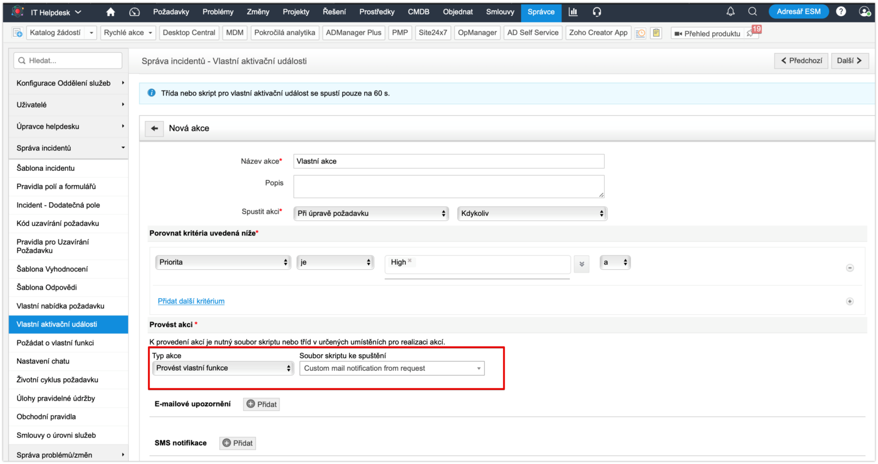Click the Název akce input field
Image resolution: width=878 pixels, height=464 pixels.
(448, 161)
